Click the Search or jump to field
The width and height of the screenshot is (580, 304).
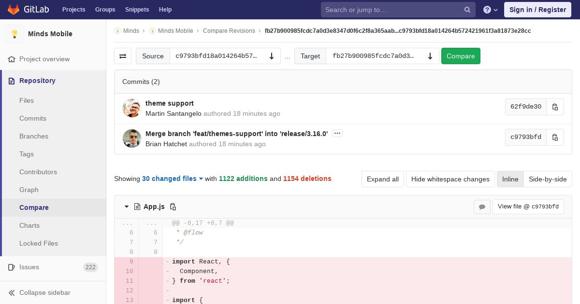[398, 10]
